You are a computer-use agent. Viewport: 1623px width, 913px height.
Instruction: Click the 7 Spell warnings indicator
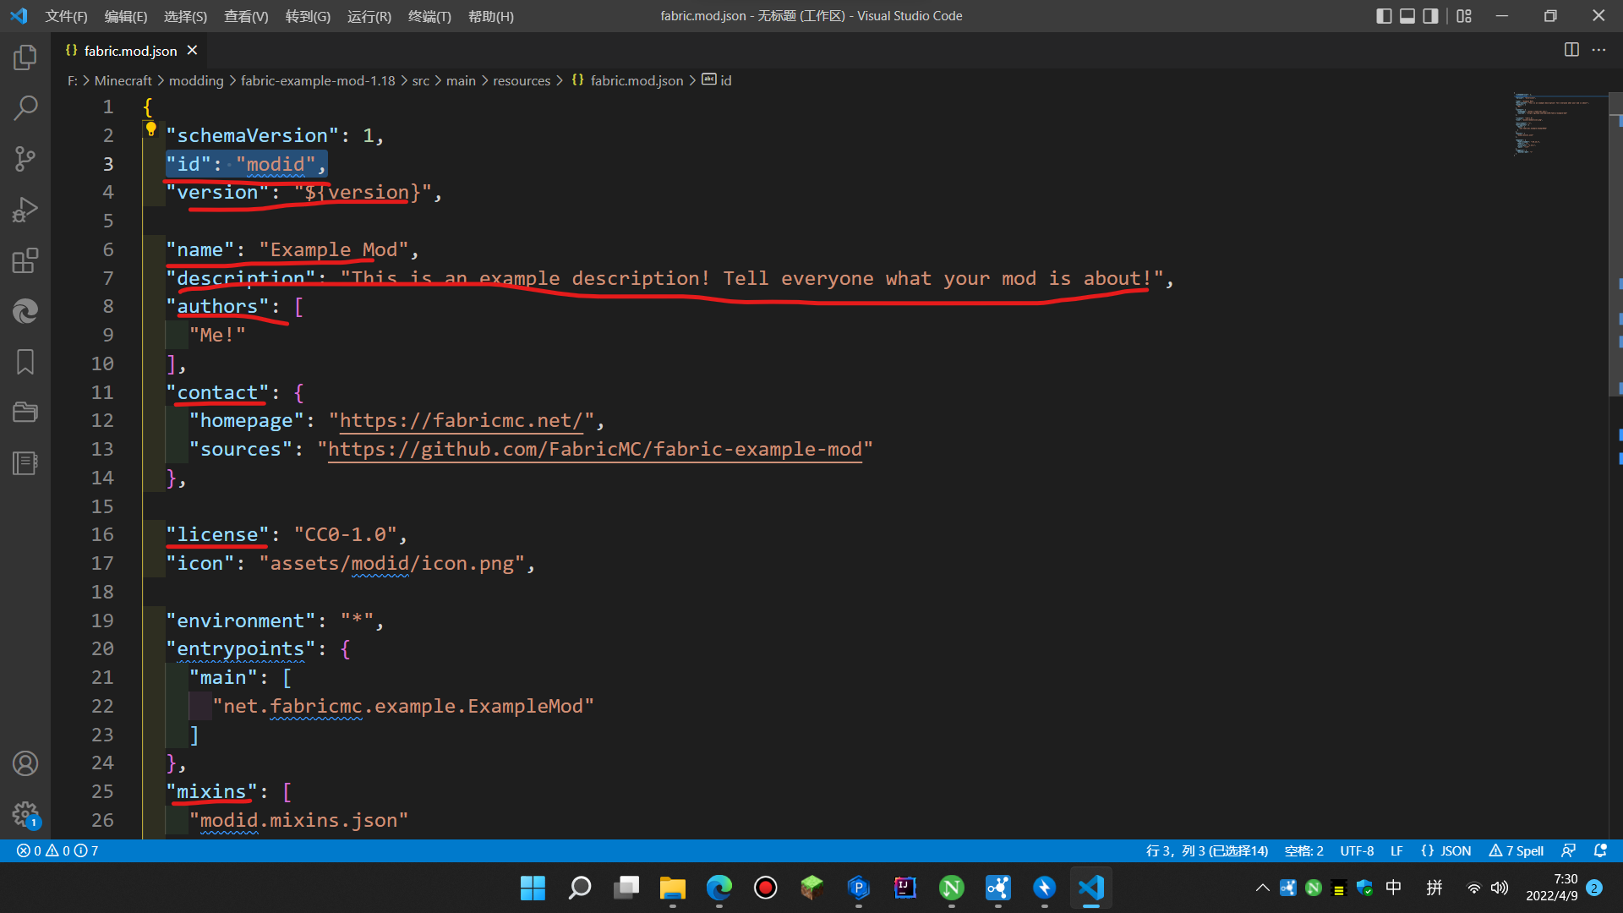point(1516,850)
